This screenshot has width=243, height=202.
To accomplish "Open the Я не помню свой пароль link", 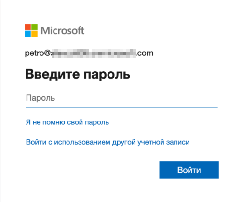I will [67, 122].
